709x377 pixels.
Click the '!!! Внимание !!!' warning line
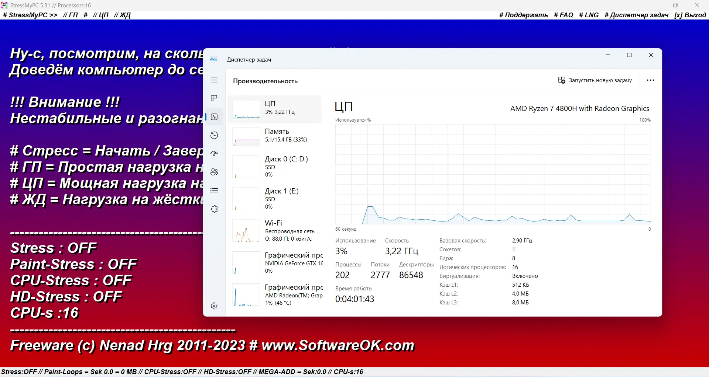65,102
